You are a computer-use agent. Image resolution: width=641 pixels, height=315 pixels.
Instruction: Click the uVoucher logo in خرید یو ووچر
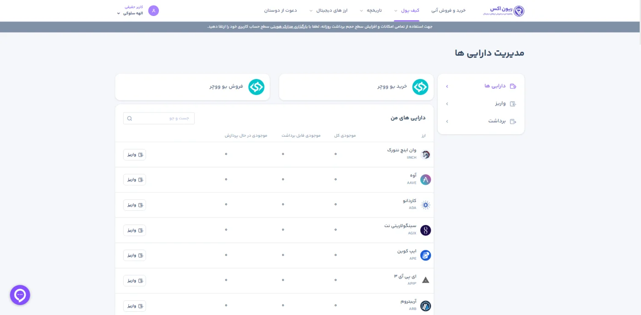[x=420, y=87]
